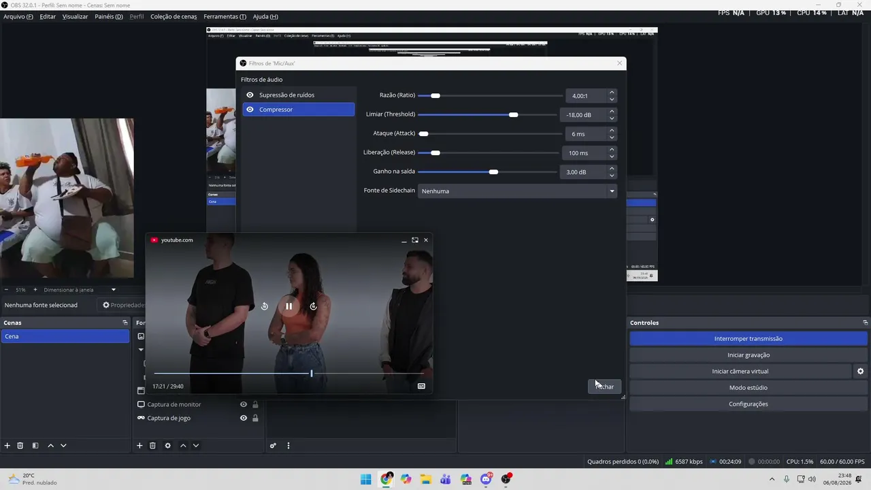Open the Visualizar menu
Viewport: 871px width, 490px height.
coord(75,16)
